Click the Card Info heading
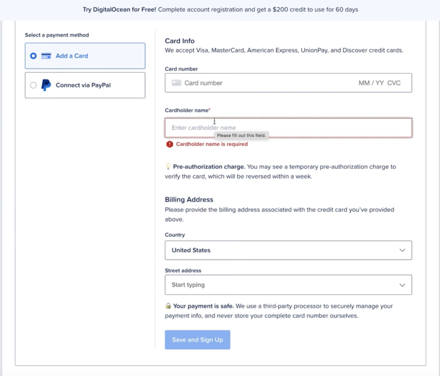Image resolution: width=440 pixels, height=376 pixels. click(x=180, y=41)
